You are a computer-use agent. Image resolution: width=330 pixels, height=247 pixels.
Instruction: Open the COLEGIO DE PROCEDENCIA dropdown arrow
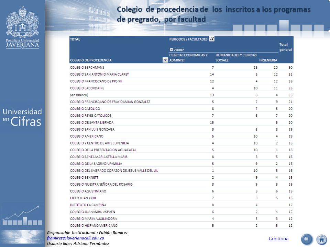tap(165, 60)
